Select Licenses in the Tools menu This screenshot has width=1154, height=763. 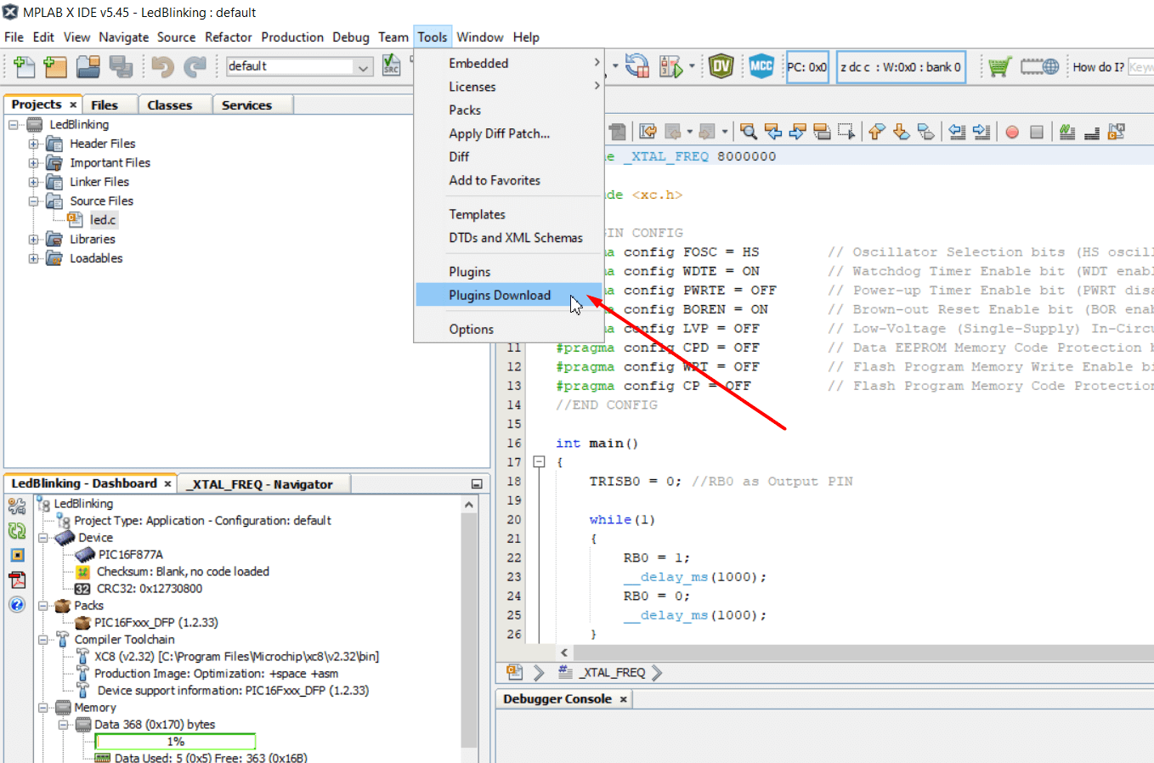coord(472,86)
